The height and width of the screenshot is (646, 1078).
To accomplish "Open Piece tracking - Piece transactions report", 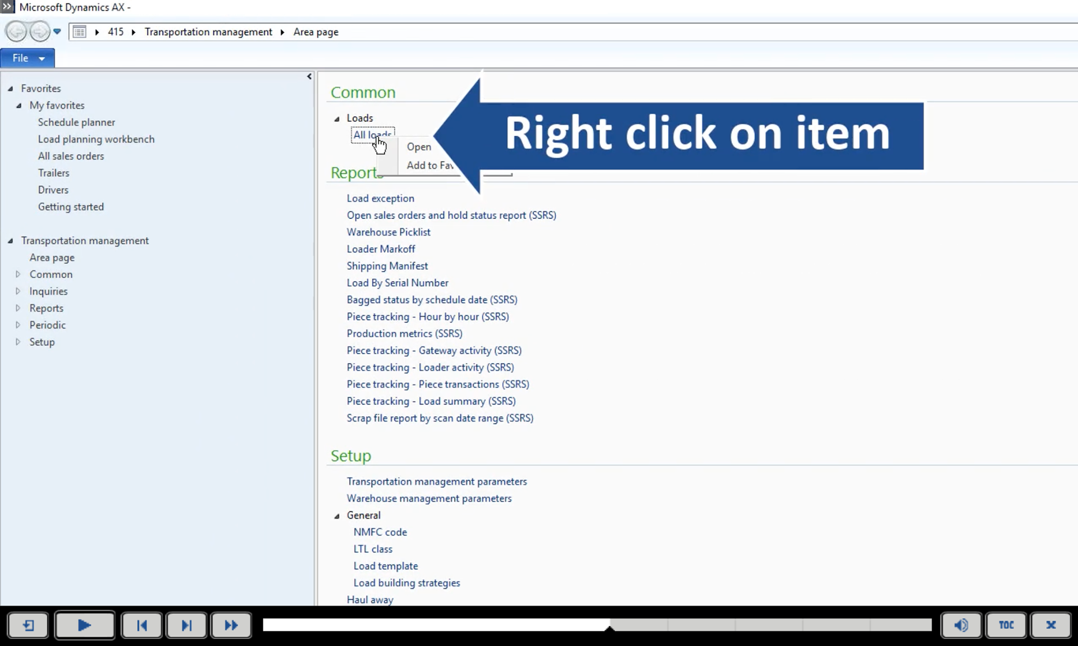I will tap(438, 384).
